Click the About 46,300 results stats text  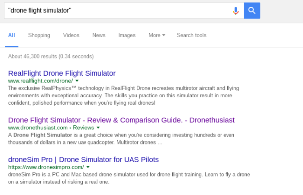51,56
